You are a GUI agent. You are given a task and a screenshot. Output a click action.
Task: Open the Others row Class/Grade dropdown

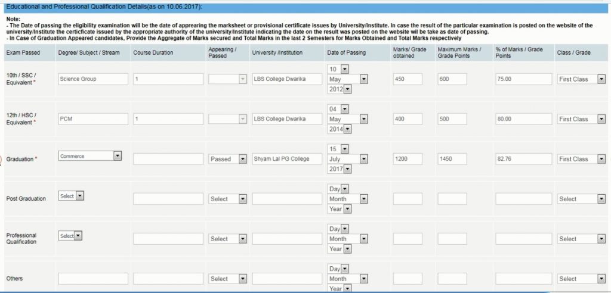[x=581, y=279]
